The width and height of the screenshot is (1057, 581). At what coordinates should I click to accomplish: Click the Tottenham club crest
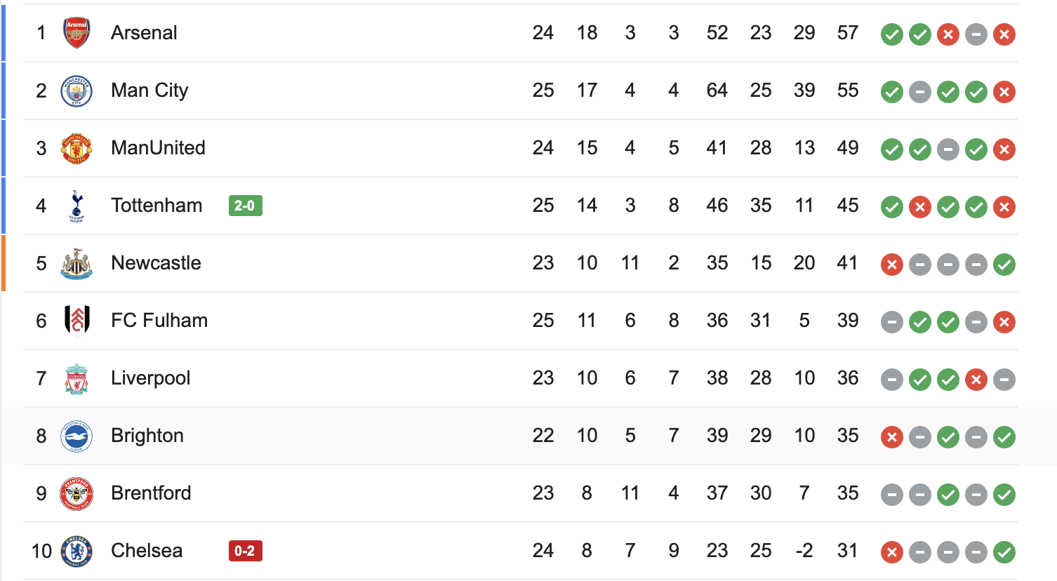77,206
